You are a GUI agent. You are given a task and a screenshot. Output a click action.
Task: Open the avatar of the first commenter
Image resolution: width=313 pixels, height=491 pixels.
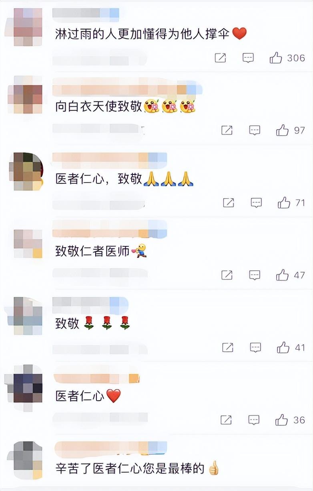[28, 26]
